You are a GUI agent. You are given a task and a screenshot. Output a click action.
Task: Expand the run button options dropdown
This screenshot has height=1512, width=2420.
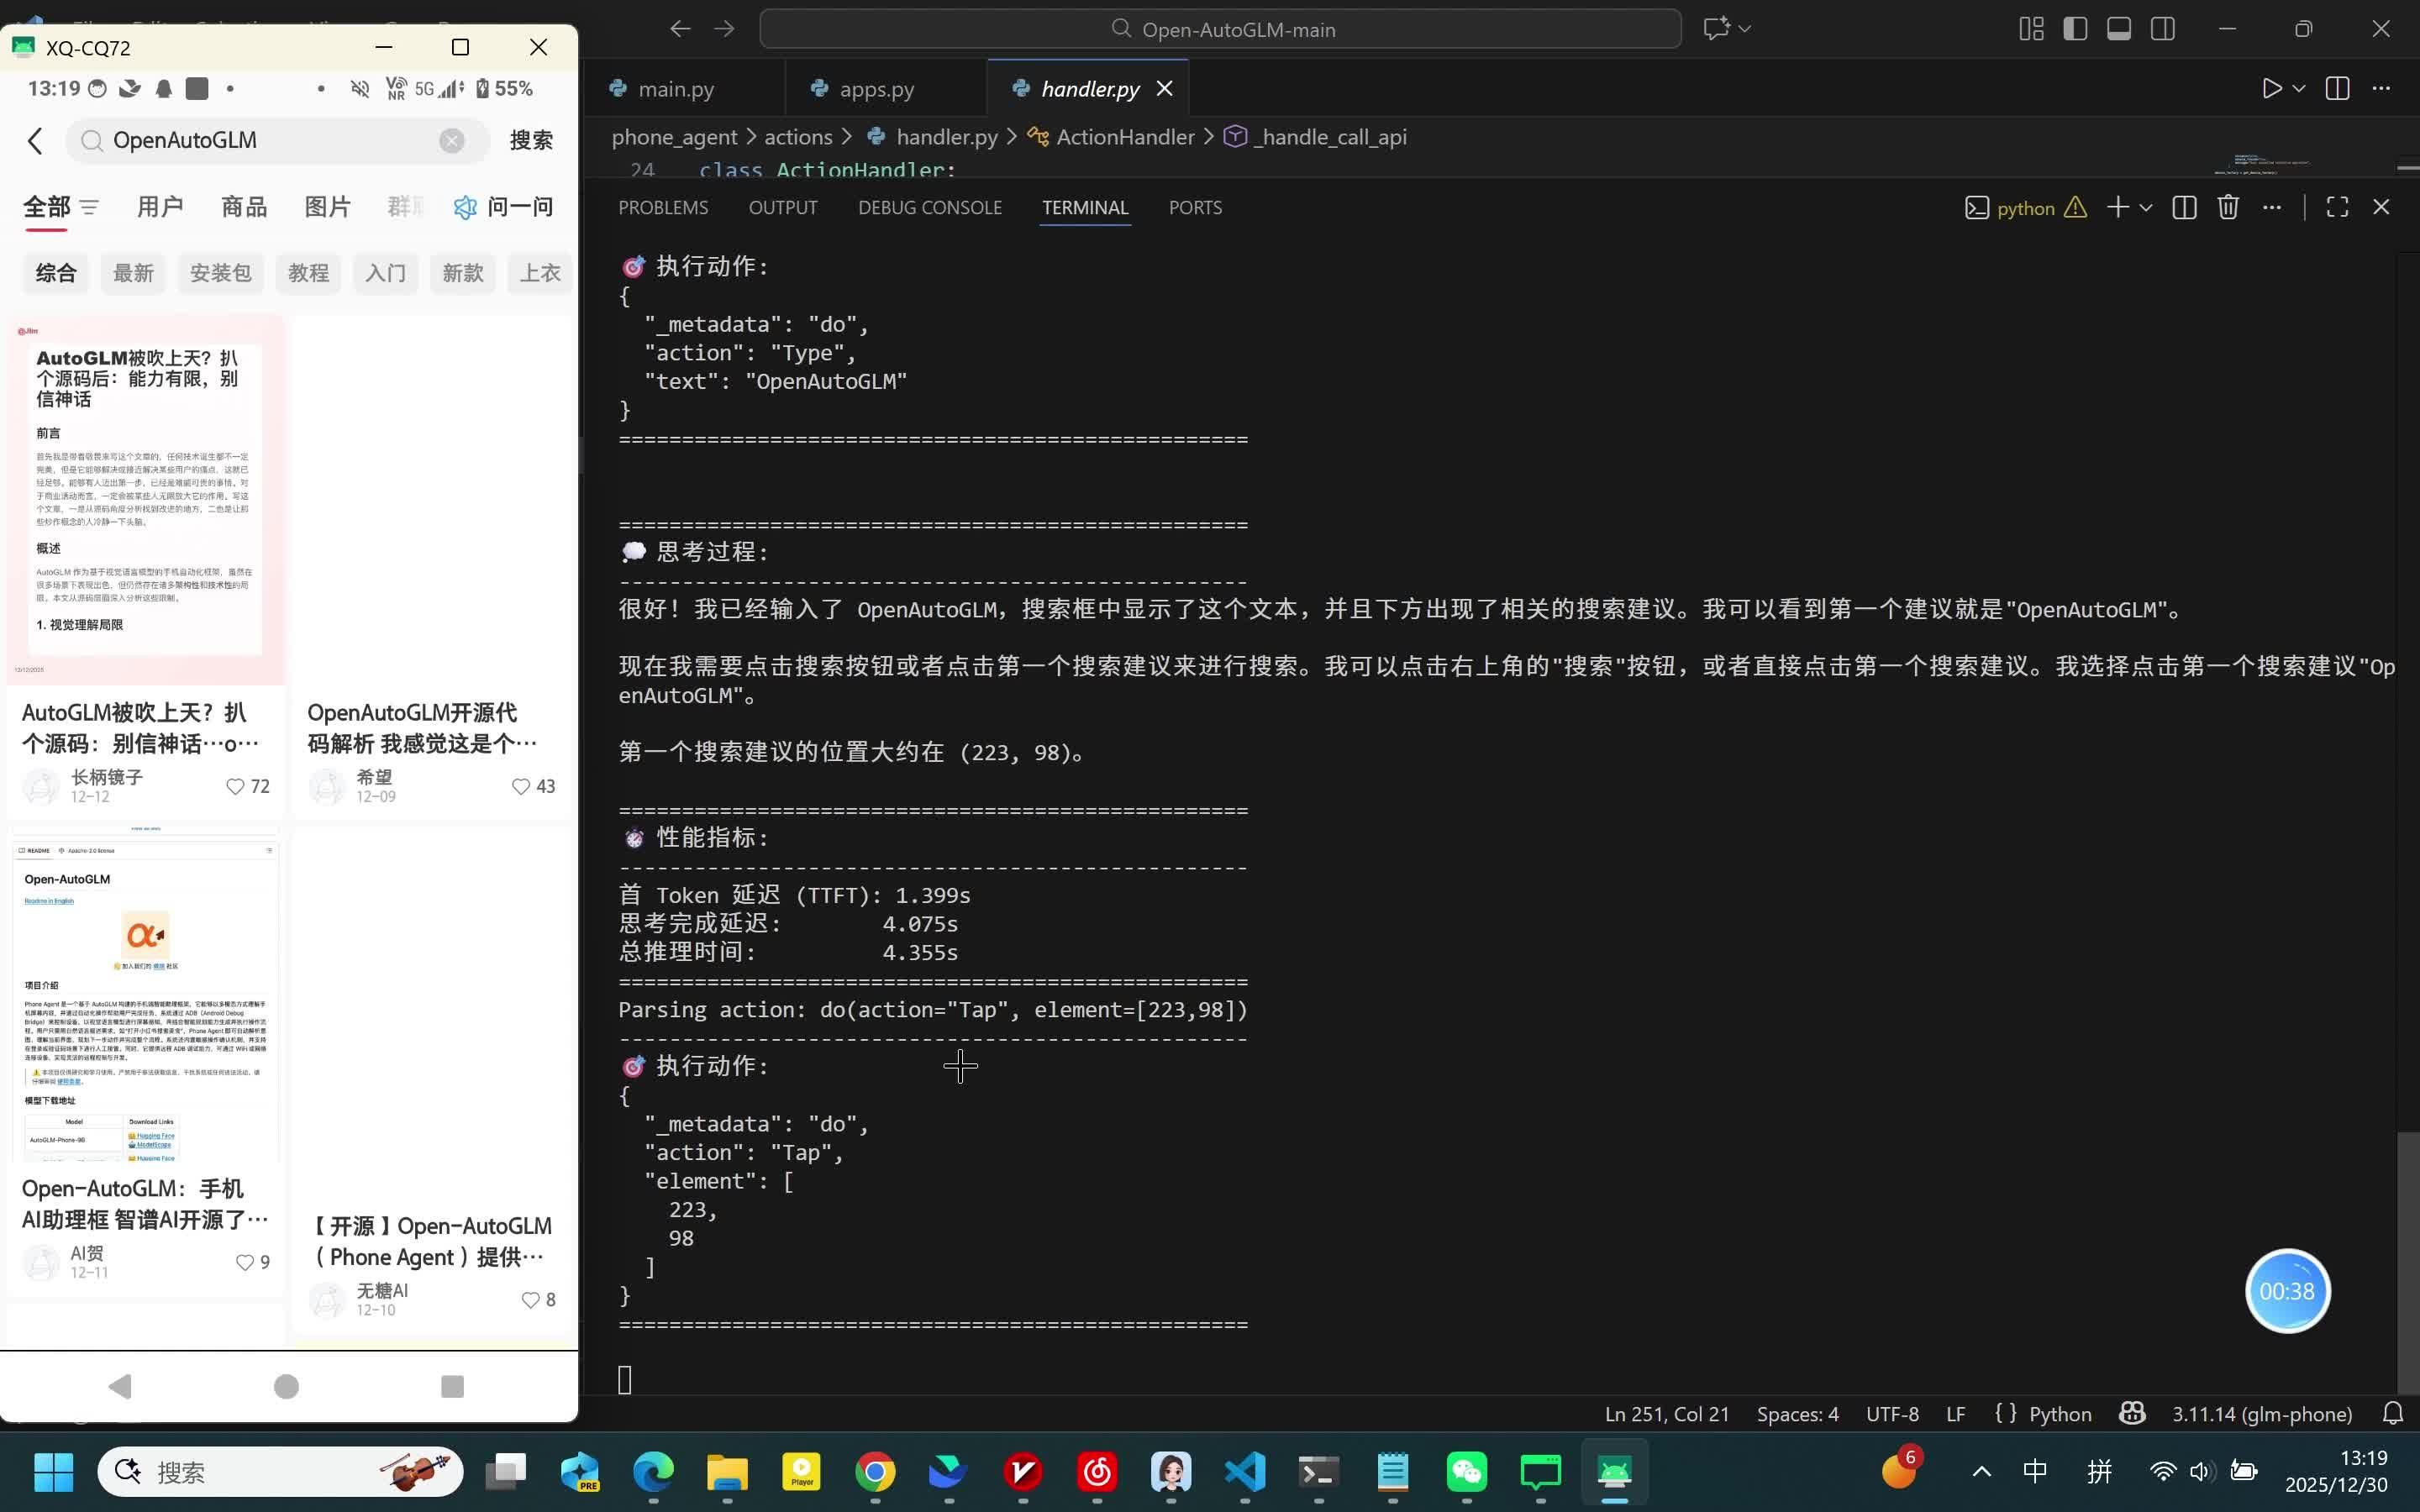[x=2299, y=88]
